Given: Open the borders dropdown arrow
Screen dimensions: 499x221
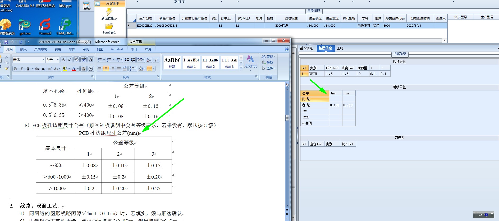Looking at the screenshot, I should [x=154, y=69].
